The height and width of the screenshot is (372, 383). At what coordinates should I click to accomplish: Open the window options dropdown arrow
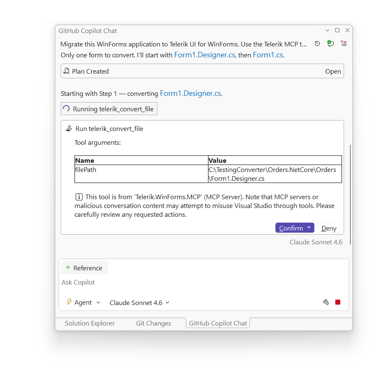[x=327, y=31]
